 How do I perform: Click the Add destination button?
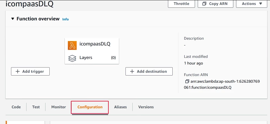(x=149, y=71)
